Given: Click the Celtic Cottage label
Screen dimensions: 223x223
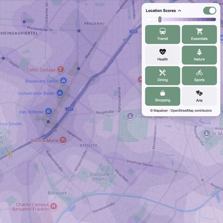Looking at the screenshot, I should [x=41, y=70].
